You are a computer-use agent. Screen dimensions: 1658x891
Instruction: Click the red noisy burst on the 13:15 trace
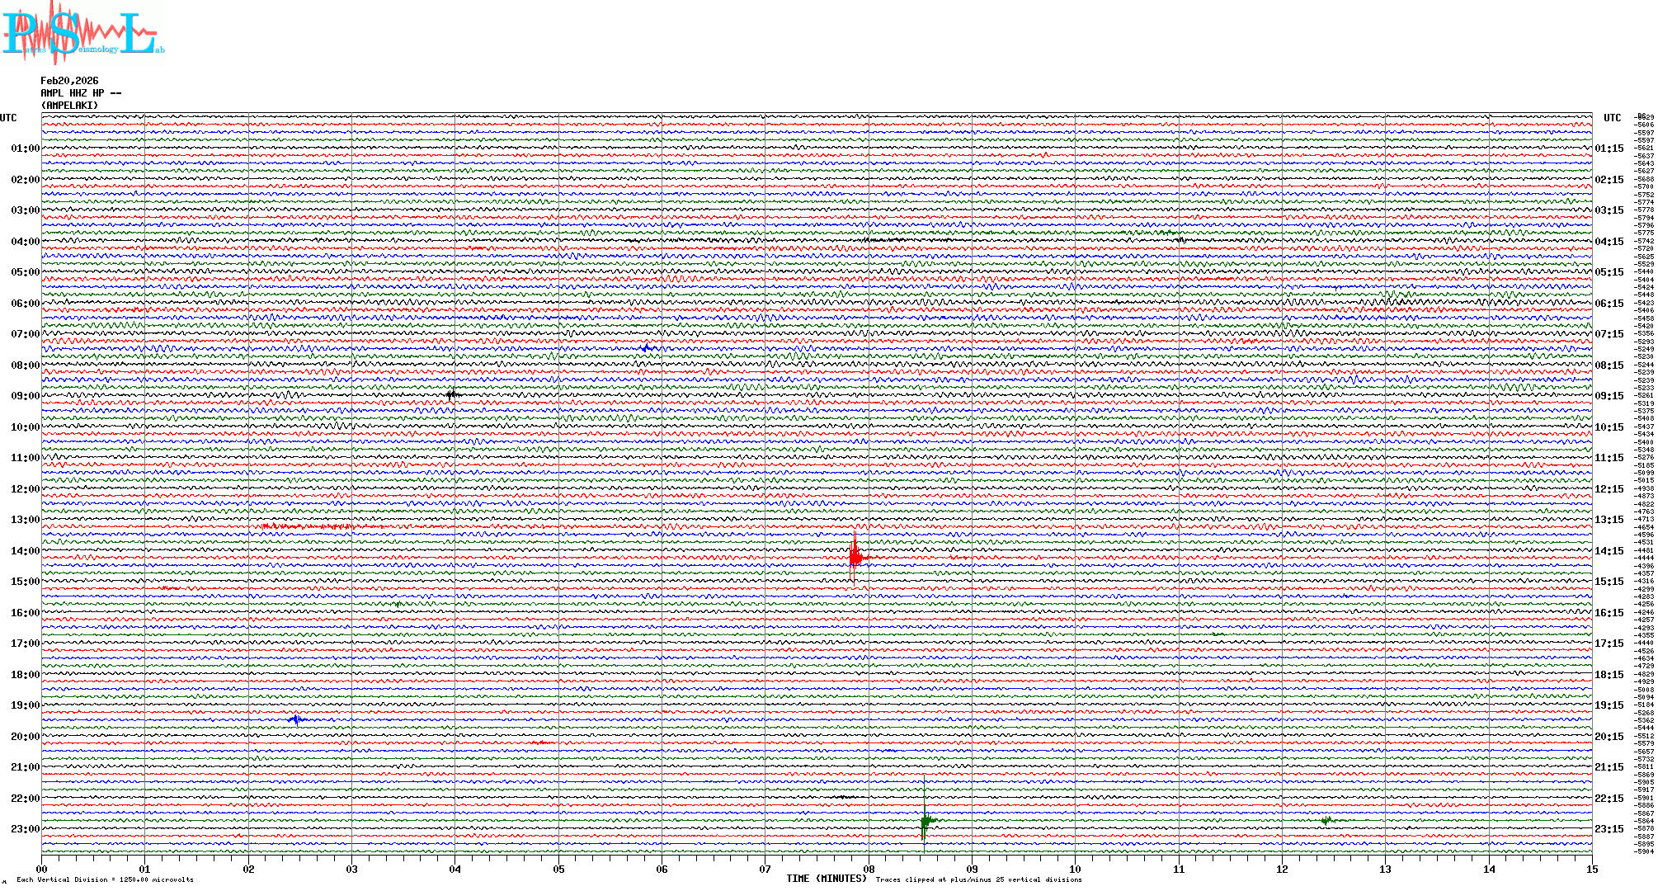coord(305,526)
